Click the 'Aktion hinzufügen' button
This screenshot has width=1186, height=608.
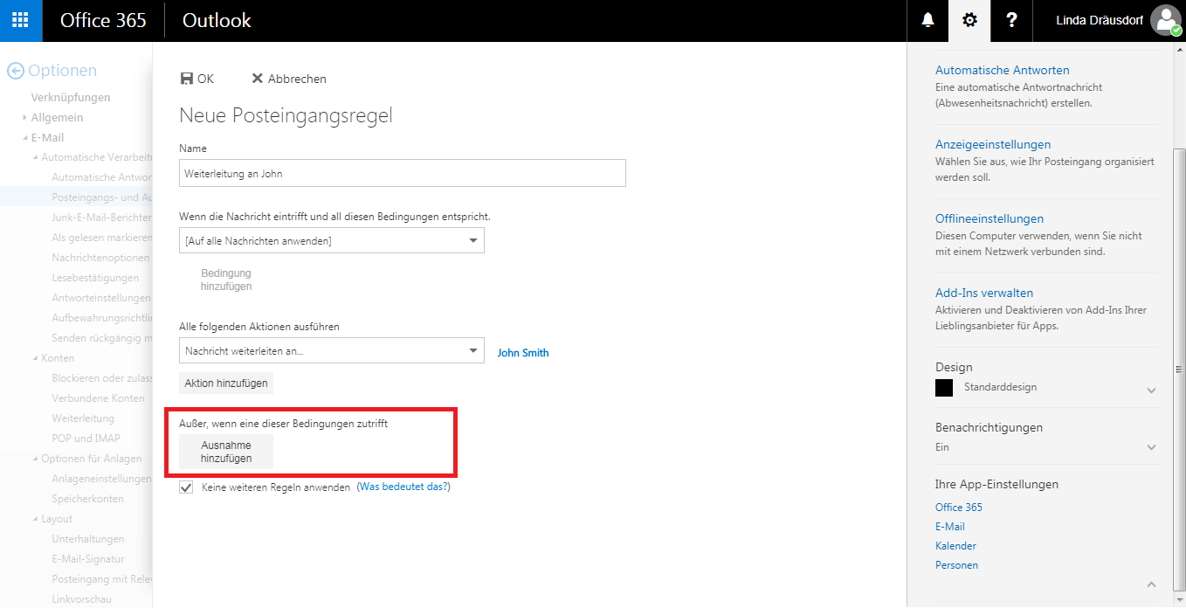point(225,383)
